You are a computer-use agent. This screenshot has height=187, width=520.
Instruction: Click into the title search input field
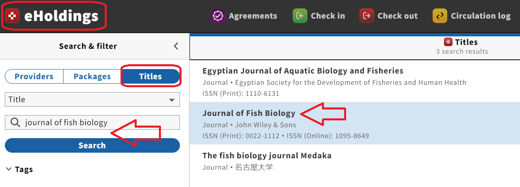pyautogui.click(x=92, y=122)
